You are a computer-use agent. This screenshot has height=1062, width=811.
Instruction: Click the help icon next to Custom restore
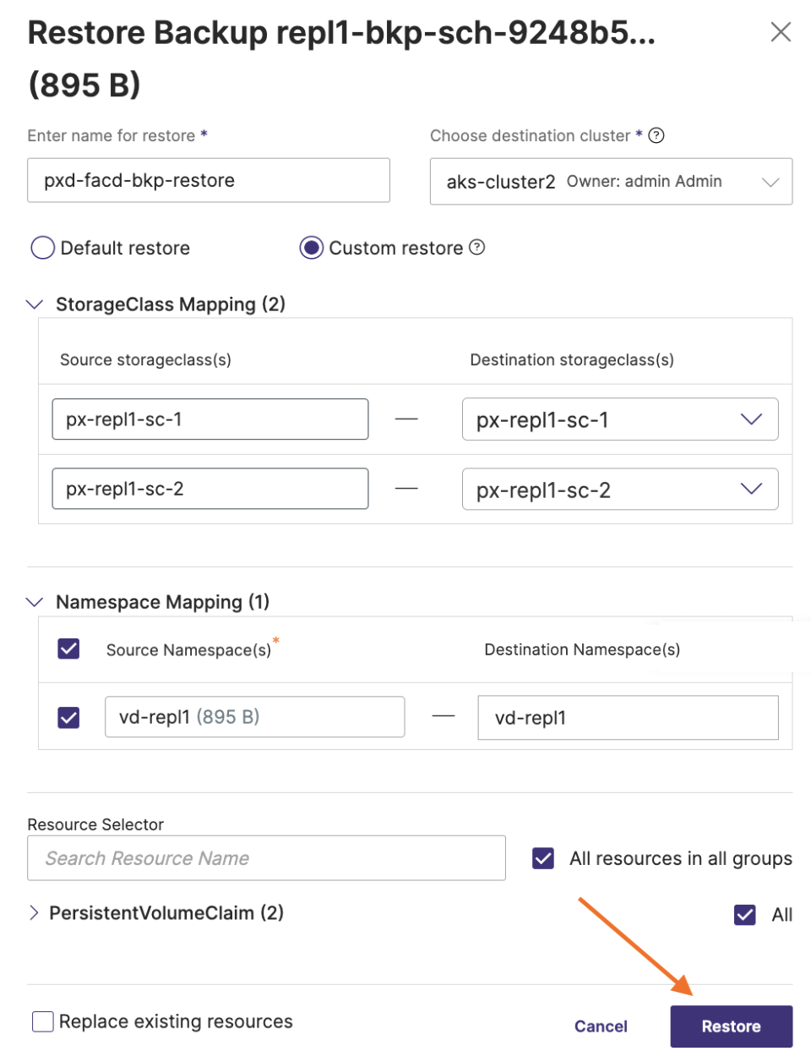tap(477, 247)
